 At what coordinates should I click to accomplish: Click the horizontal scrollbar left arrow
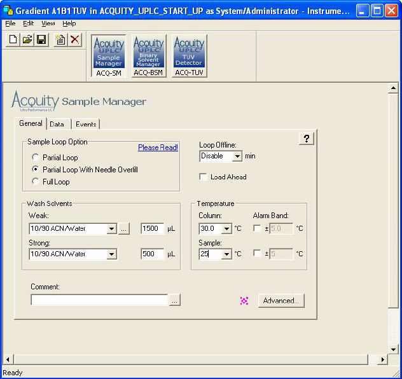tap(8, 359)
